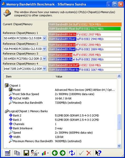125x158 pixels.
Task: Expand Reference Chipset/Memory 1 dropdown
Action: 44,38
